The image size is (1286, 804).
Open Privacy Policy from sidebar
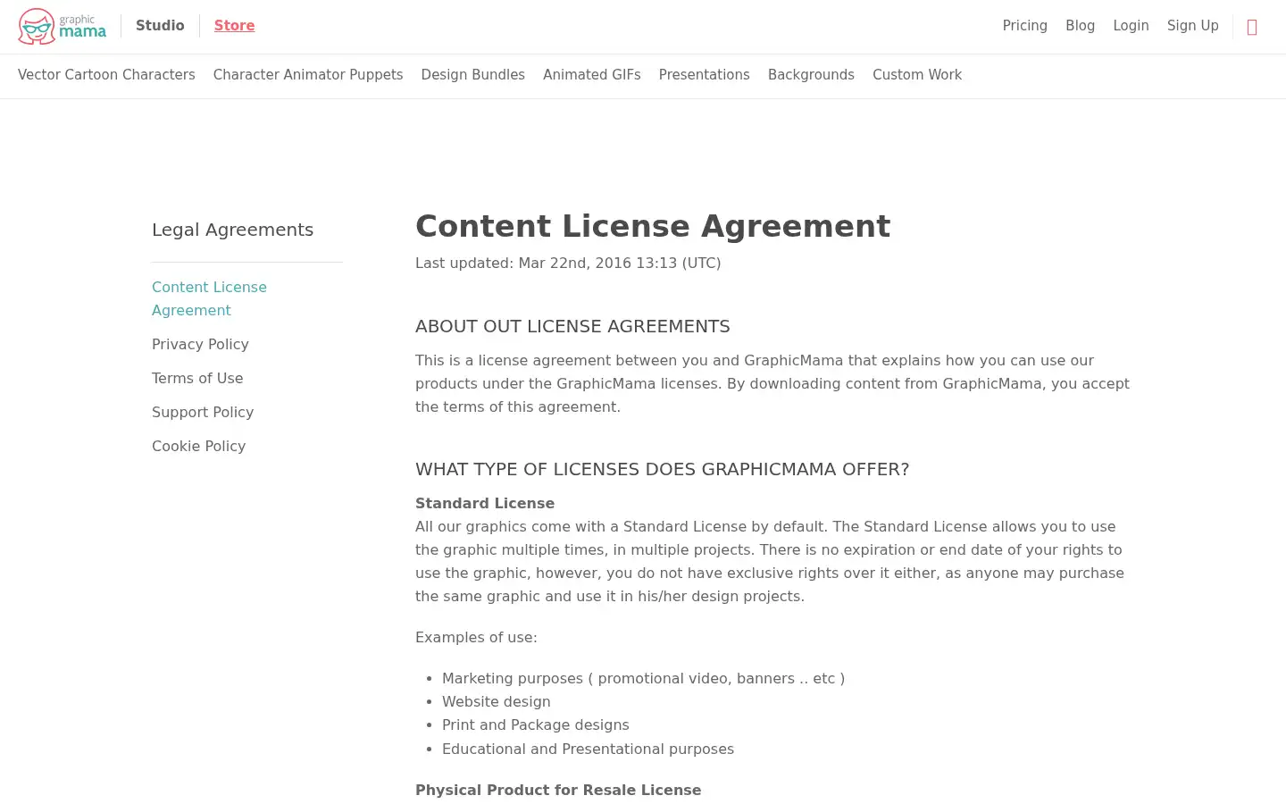click(200, 344)
